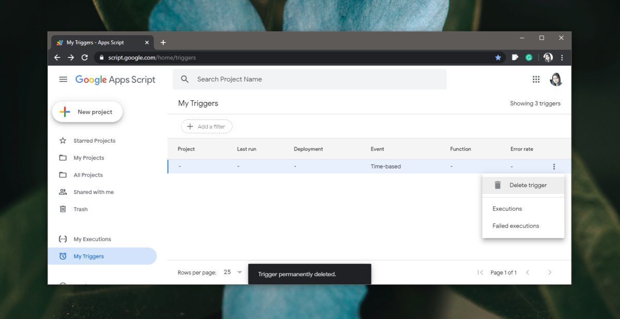
Task: Open Shared with me projects
Action: (x=94, y=192)
